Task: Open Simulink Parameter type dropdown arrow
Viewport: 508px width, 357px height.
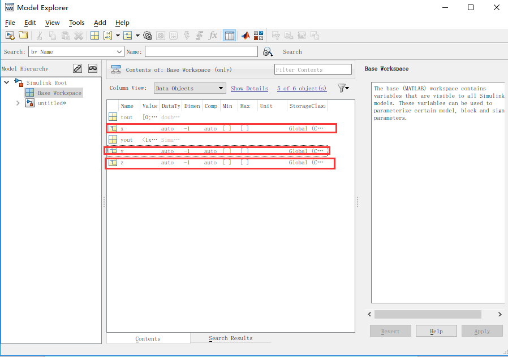Action: point(118,36)
